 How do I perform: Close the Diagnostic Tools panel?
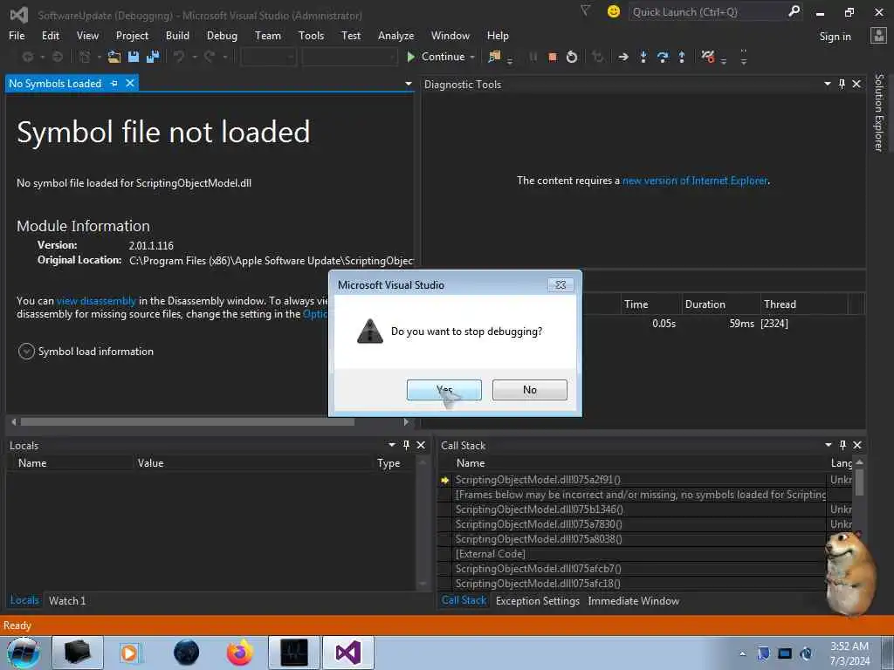click(856, 84)
